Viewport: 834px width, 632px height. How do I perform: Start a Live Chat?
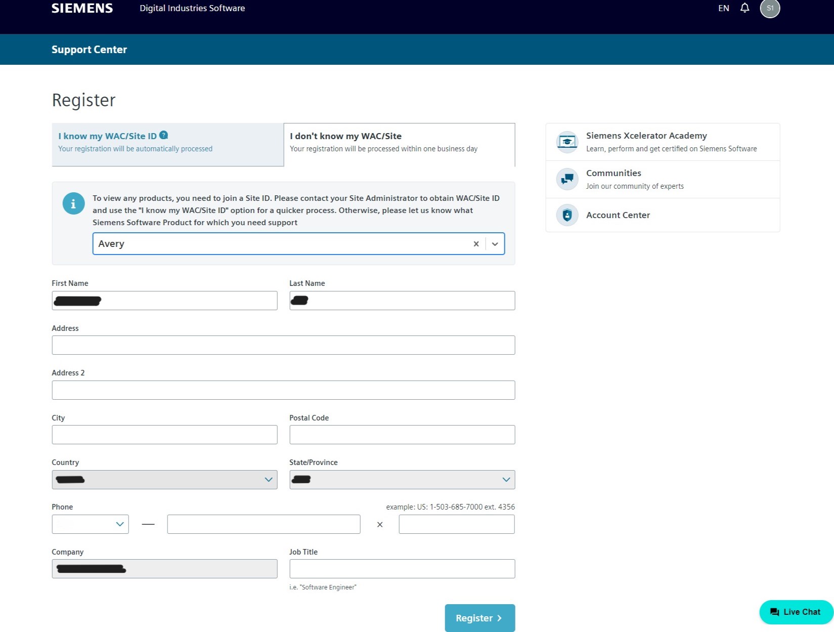[x=796, y=612]
